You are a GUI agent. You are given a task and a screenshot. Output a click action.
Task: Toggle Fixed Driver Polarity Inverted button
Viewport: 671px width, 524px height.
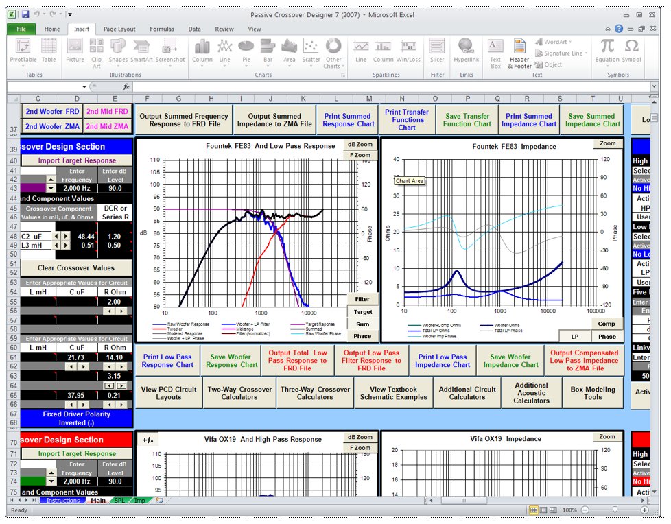76,418
